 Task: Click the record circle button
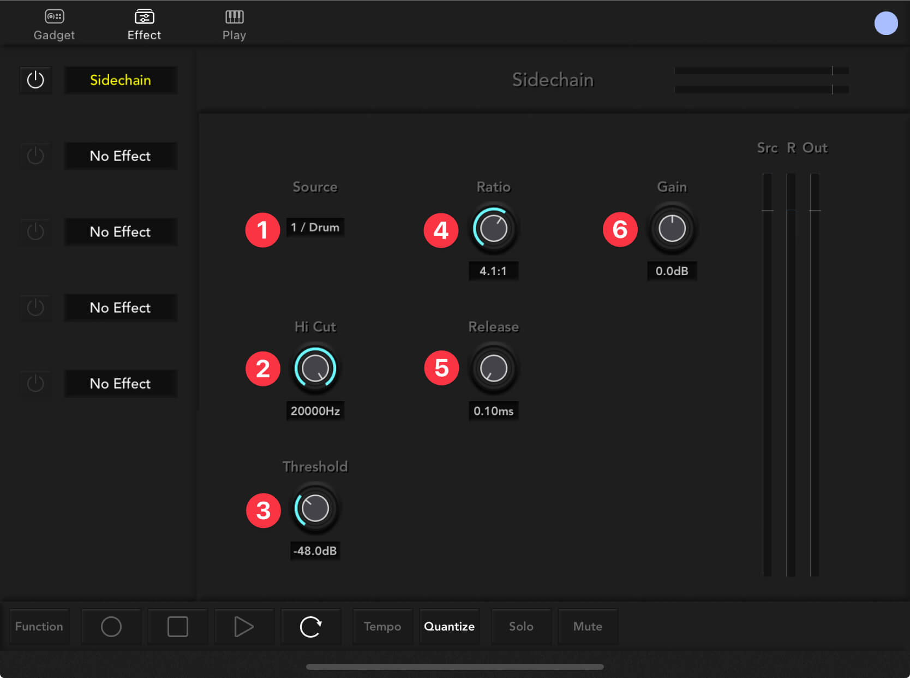coord(111,627)
